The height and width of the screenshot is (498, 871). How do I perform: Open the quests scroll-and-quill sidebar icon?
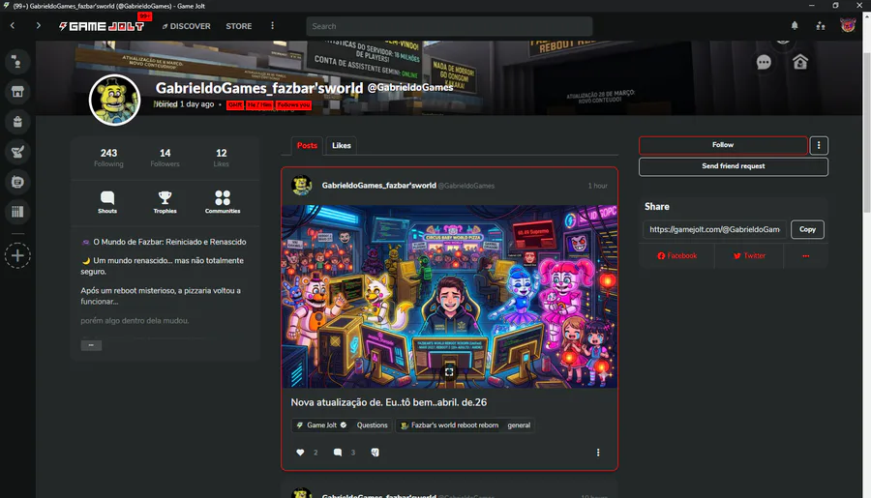(17, 152)
